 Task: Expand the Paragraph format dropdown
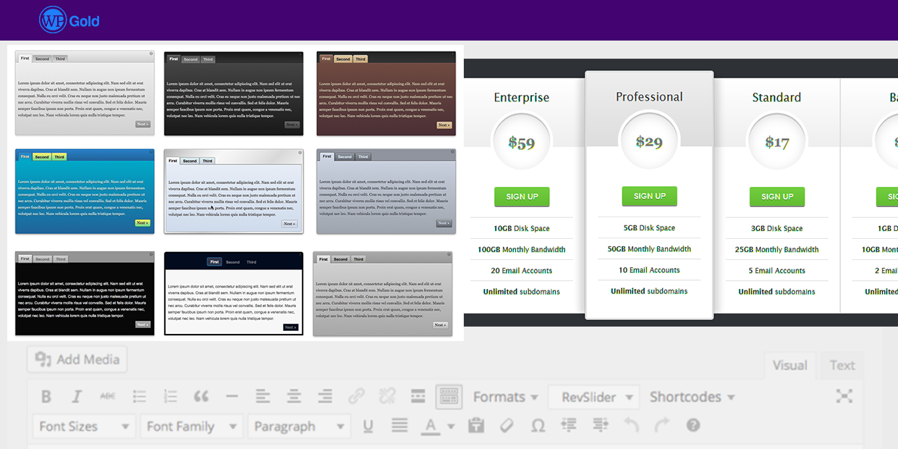click(299, 427)
